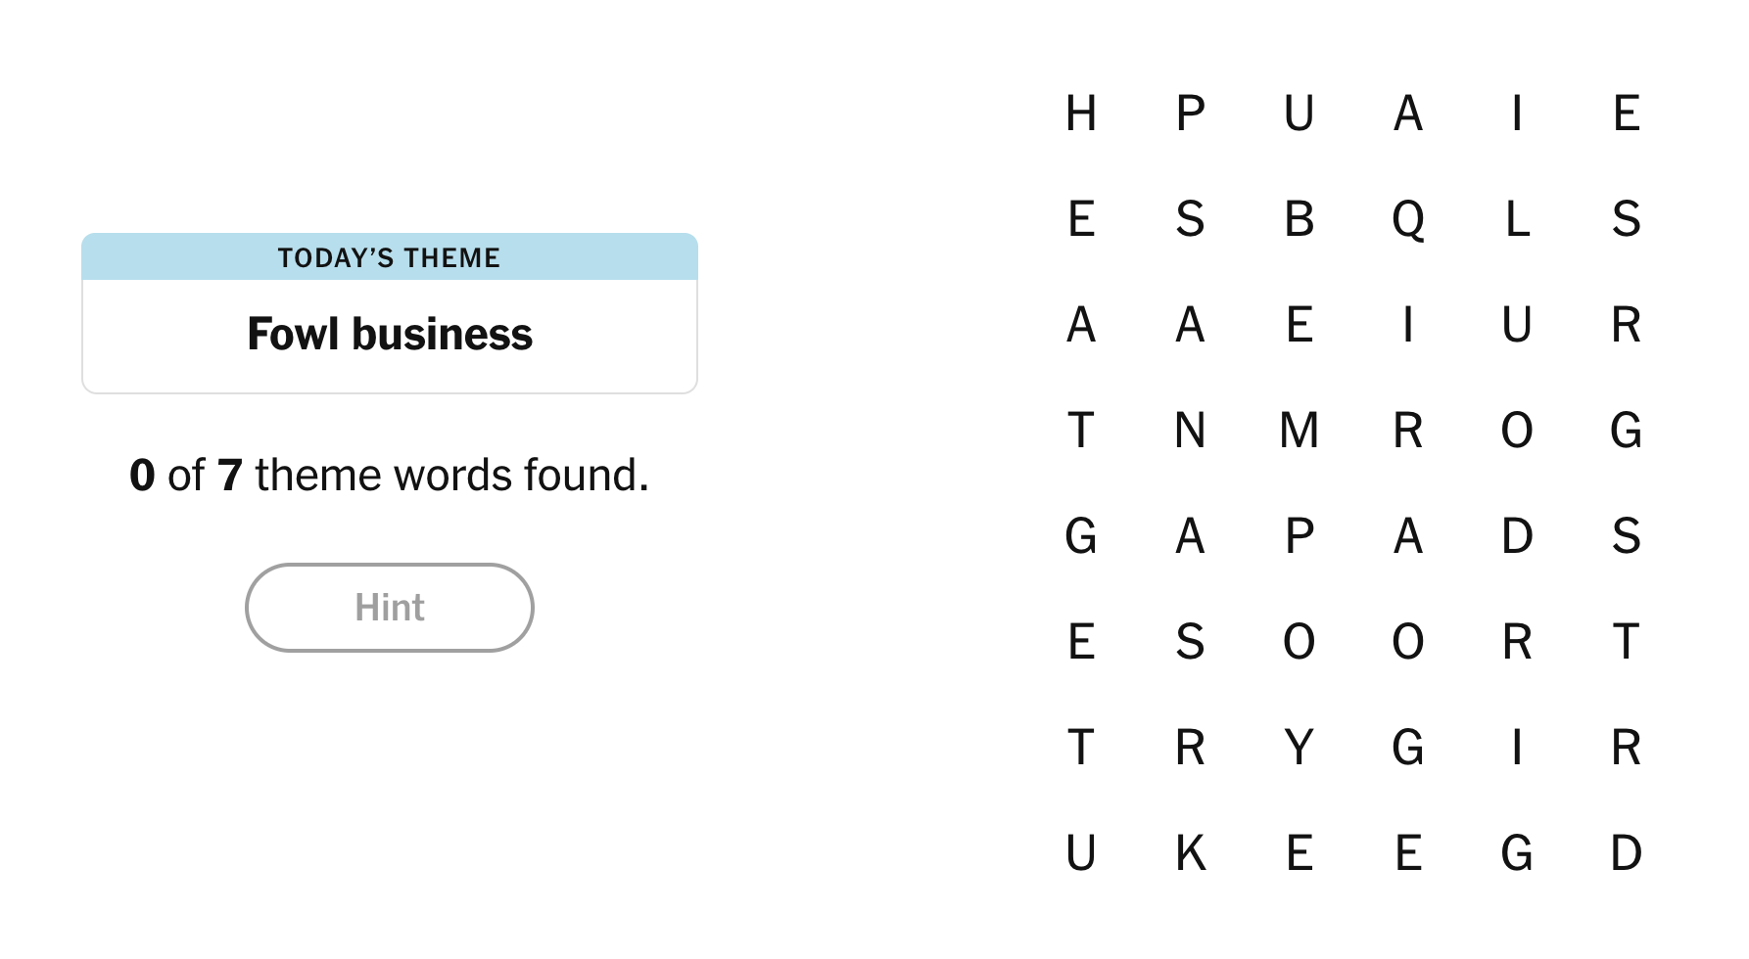
Task: Tap the letter N in the grid
Action: click(1190, 431)
